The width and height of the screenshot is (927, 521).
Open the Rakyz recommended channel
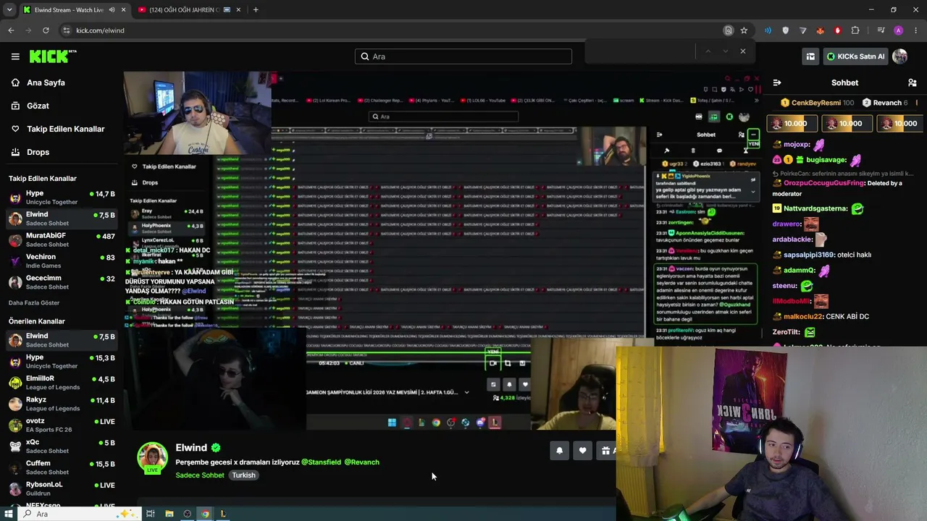click(x=62, y=404)
